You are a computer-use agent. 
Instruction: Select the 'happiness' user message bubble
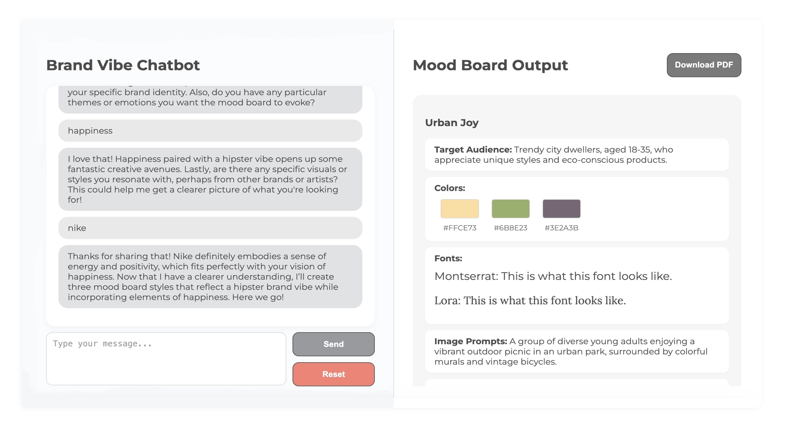coord(210,131)
